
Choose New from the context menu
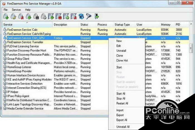[119, 41]
